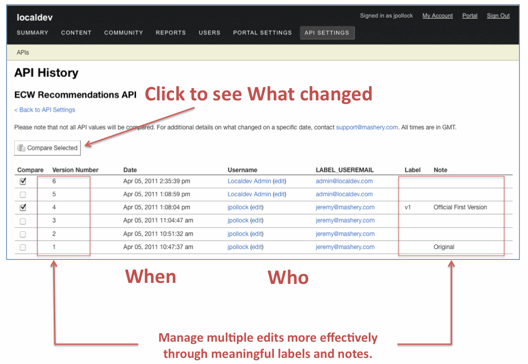Image resolution: width=528 pixels, height=364 pixels.
Task: Click edit link in version 4 row
Action: (x=257, y=207)
